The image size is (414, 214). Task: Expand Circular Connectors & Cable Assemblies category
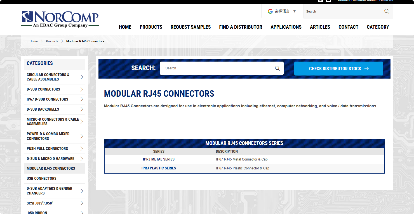(82, 77)
